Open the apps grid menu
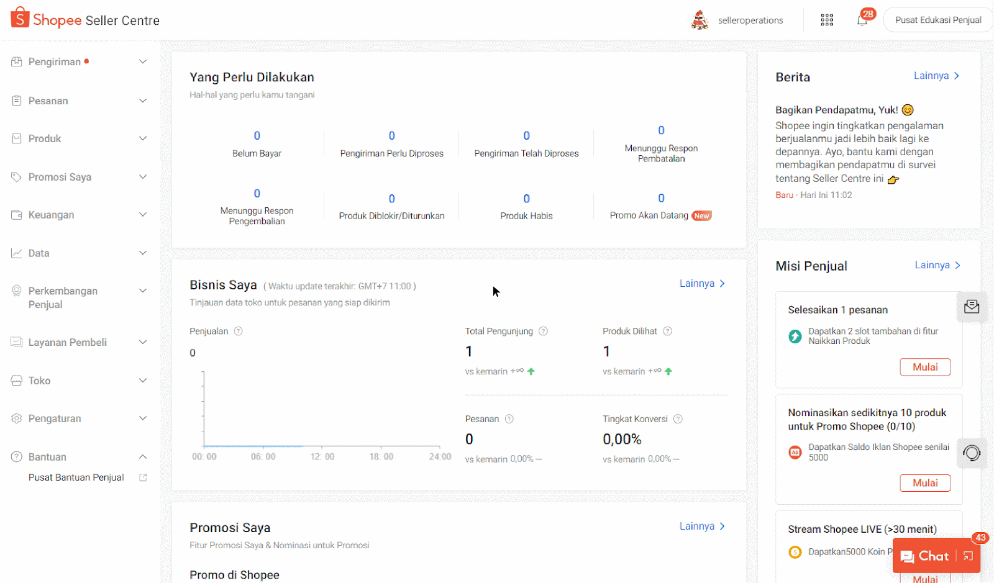 tap(827, 20)
